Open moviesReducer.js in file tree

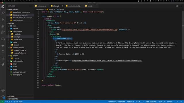click(20, 53)
